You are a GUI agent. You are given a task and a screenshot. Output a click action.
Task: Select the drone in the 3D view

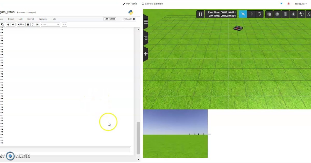pyautogui.click(x=238, y=28)
